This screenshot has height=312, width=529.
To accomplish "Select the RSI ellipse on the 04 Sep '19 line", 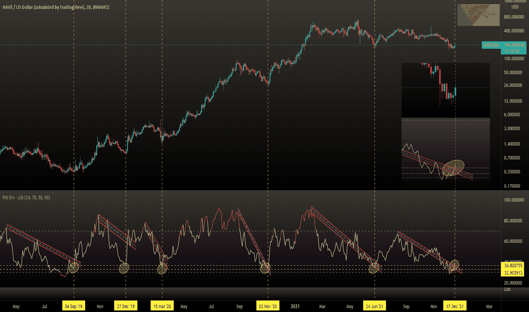I will coord(74,268).
